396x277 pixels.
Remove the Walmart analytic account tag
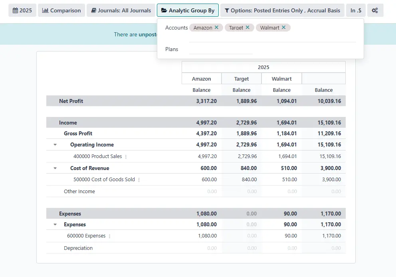(x=283, y=28)
